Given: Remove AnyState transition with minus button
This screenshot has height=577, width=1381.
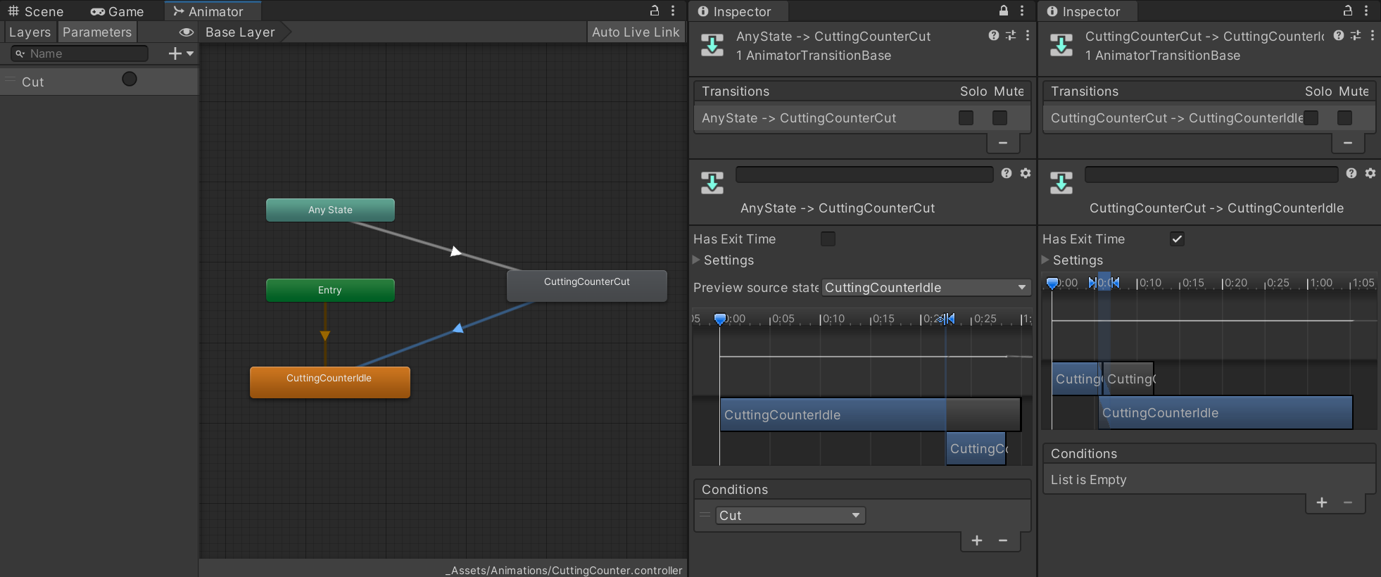Looking at the screenshot, I should [1003, 143].
